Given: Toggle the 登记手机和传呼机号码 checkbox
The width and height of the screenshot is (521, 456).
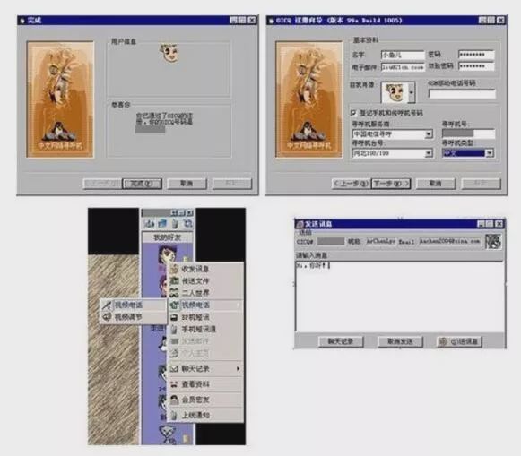Looking at the screenshot, I should click(x=353, y=113).
